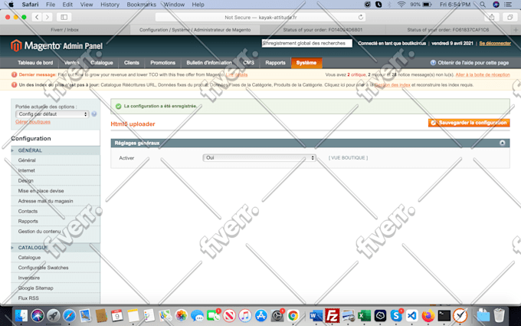This screenshot has width=521, height=326.
Task: Click the Safari address bar
Action: click(x=260, y=18)
